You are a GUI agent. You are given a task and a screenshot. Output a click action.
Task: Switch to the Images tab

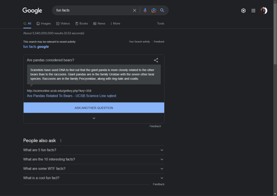44,24
